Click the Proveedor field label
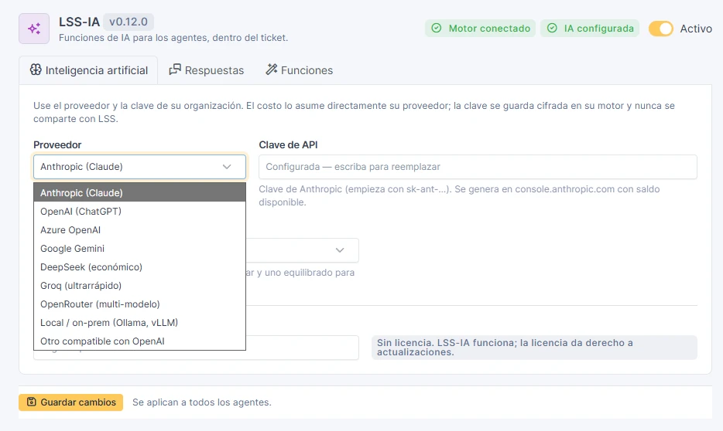This screenshot has width=723, height=431. (x=57, y=144)
